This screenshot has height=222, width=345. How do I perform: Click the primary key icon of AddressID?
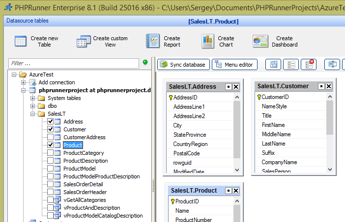coord(171,98)
